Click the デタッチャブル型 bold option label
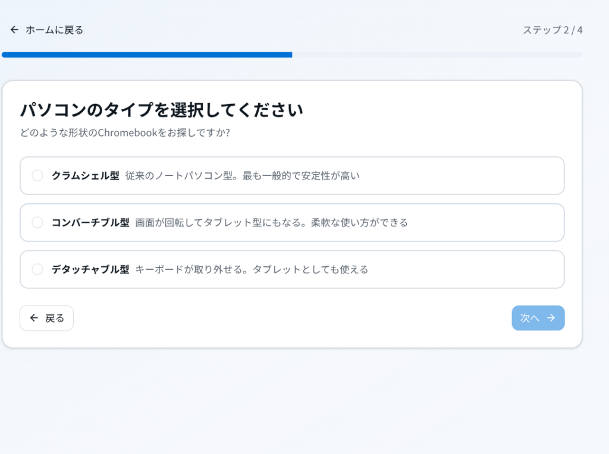This screenshot has height=454, width=609. pos(90,269)
